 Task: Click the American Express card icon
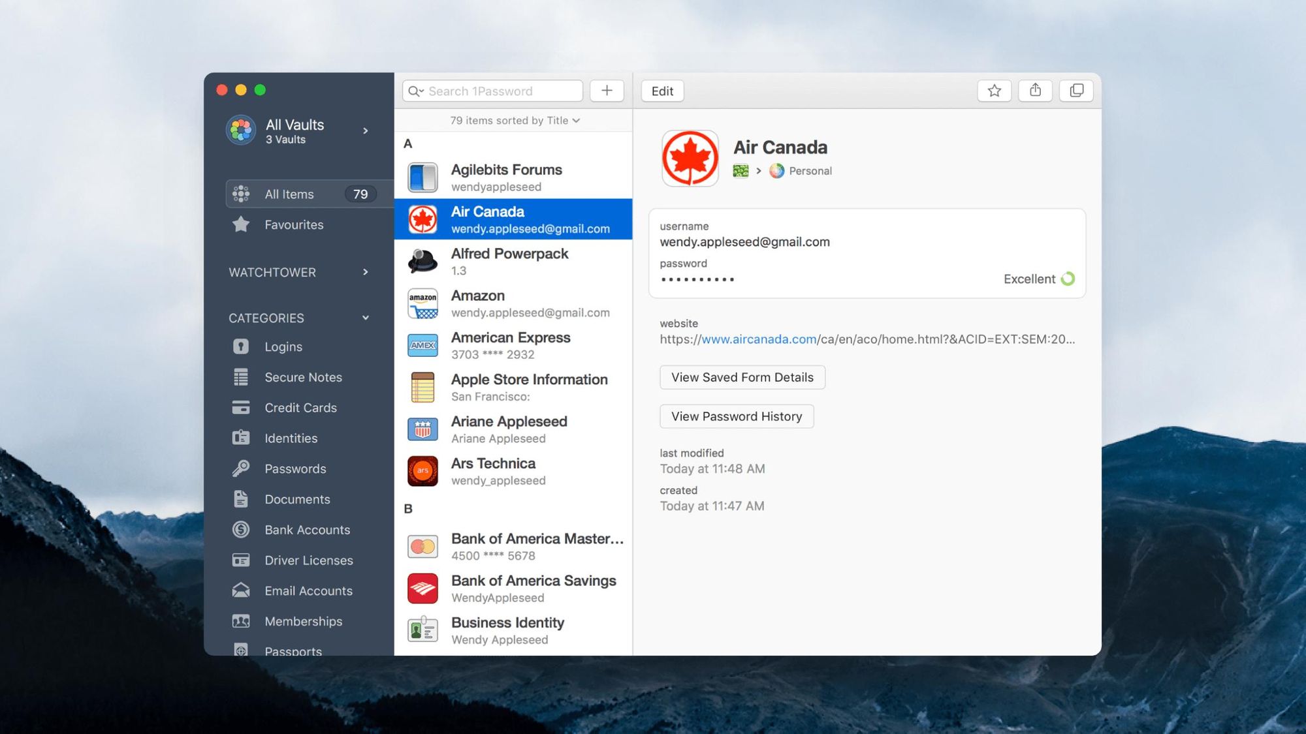pos(422,345)
